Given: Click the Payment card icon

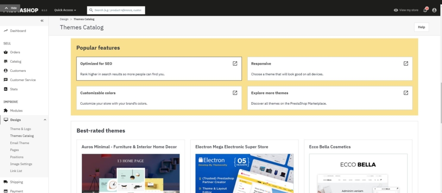Looking at the screenshot, I should point(5,191).
